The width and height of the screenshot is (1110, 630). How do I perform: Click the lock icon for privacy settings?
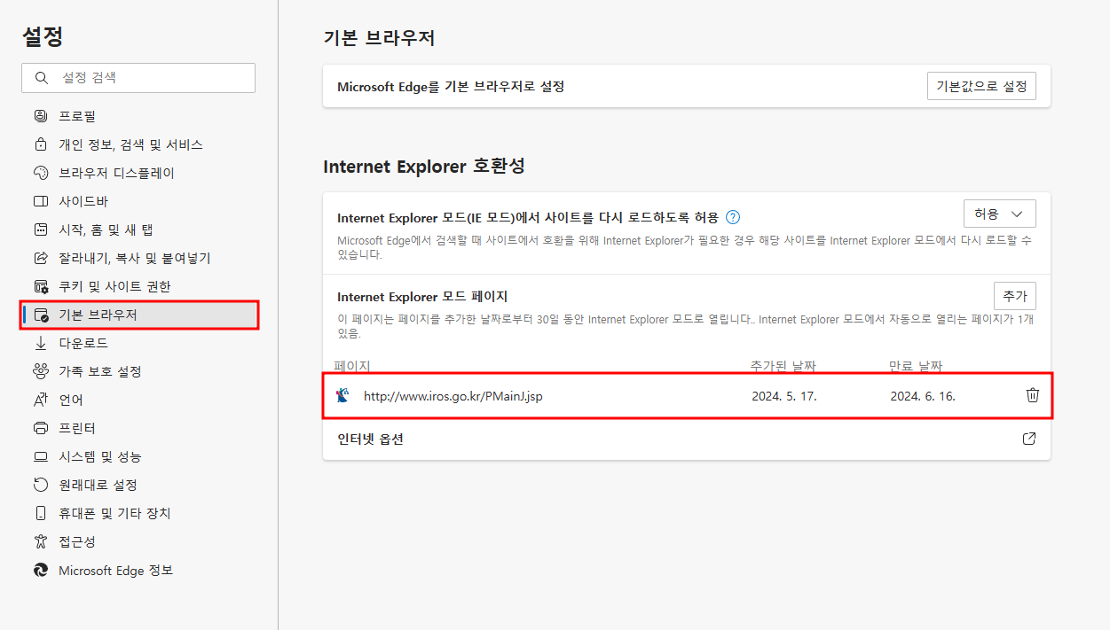(40, 144)
